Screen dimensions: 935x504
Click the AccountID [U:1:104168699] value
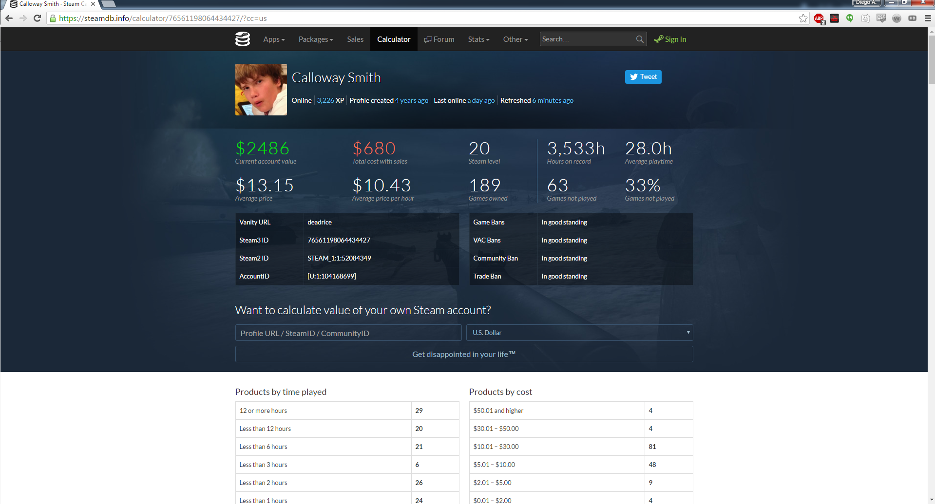click(332, 276)
